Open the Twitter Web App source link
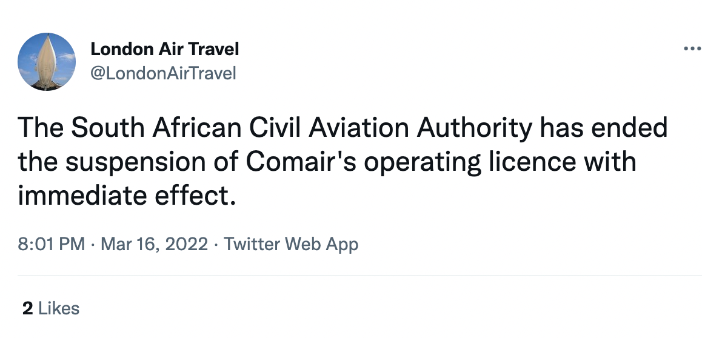Viewport: 702px width, 338px height. 291,245
